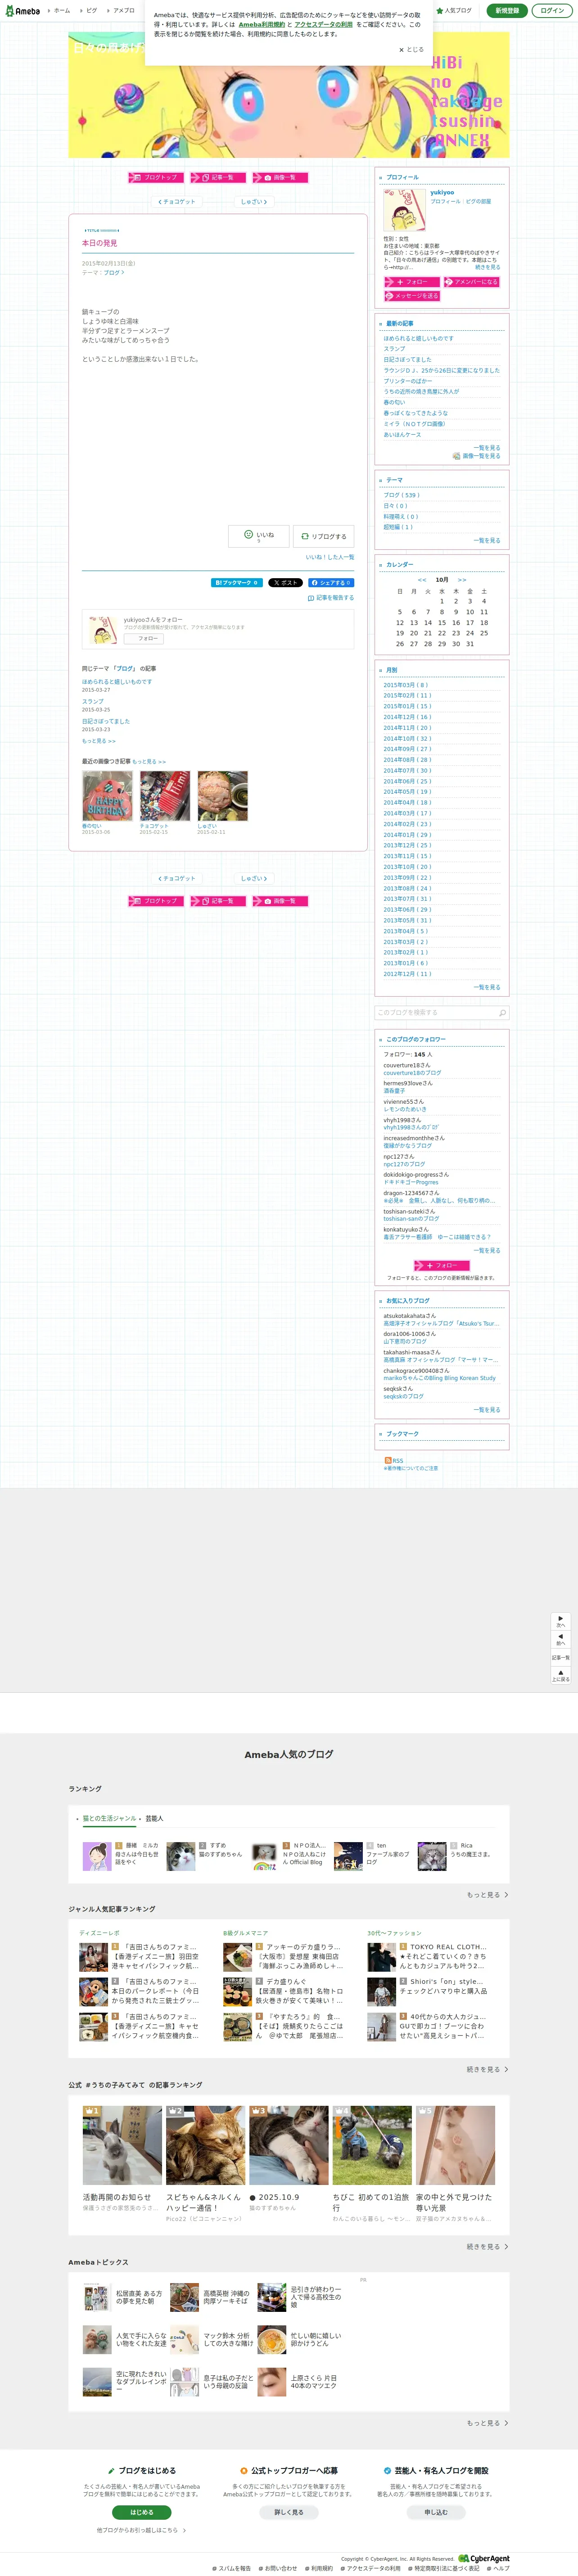Go to the next calendar month
This screenshot has height=2576, width=578.
(x=462, y=580)
